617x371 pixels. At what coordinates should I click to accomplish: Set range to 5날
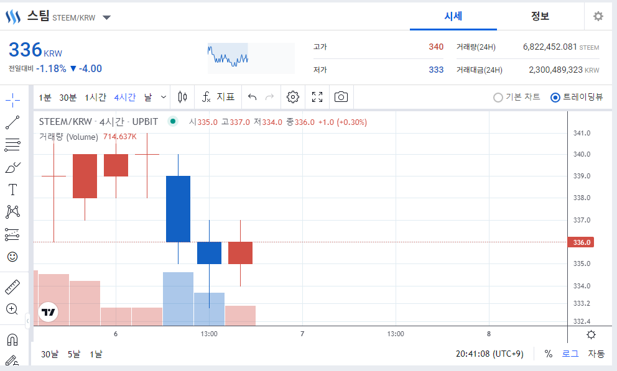(73, 354)
